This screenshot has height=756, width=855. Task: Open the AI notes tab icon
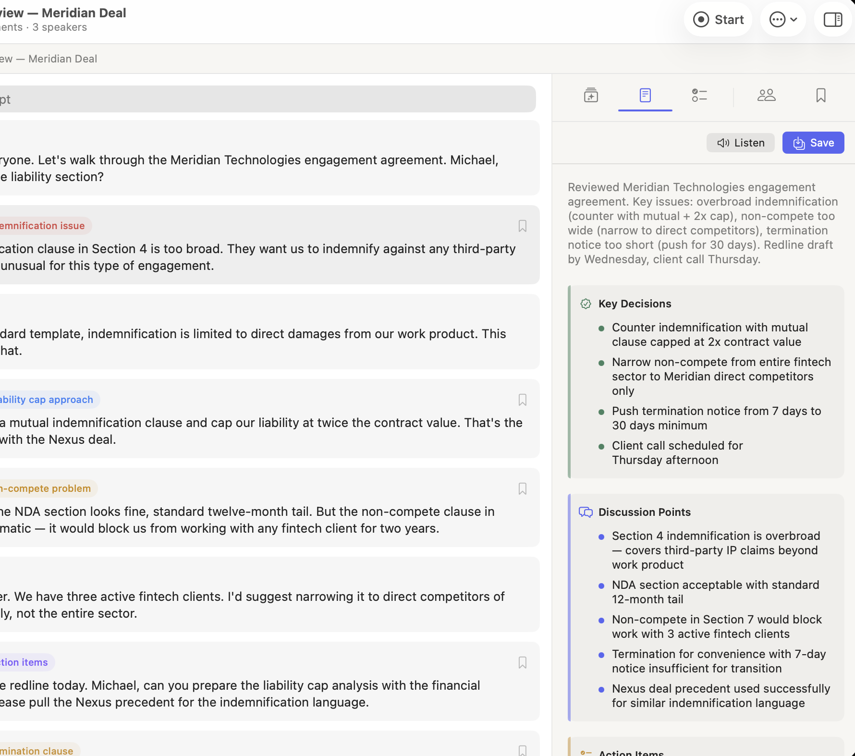pos(591,95)
